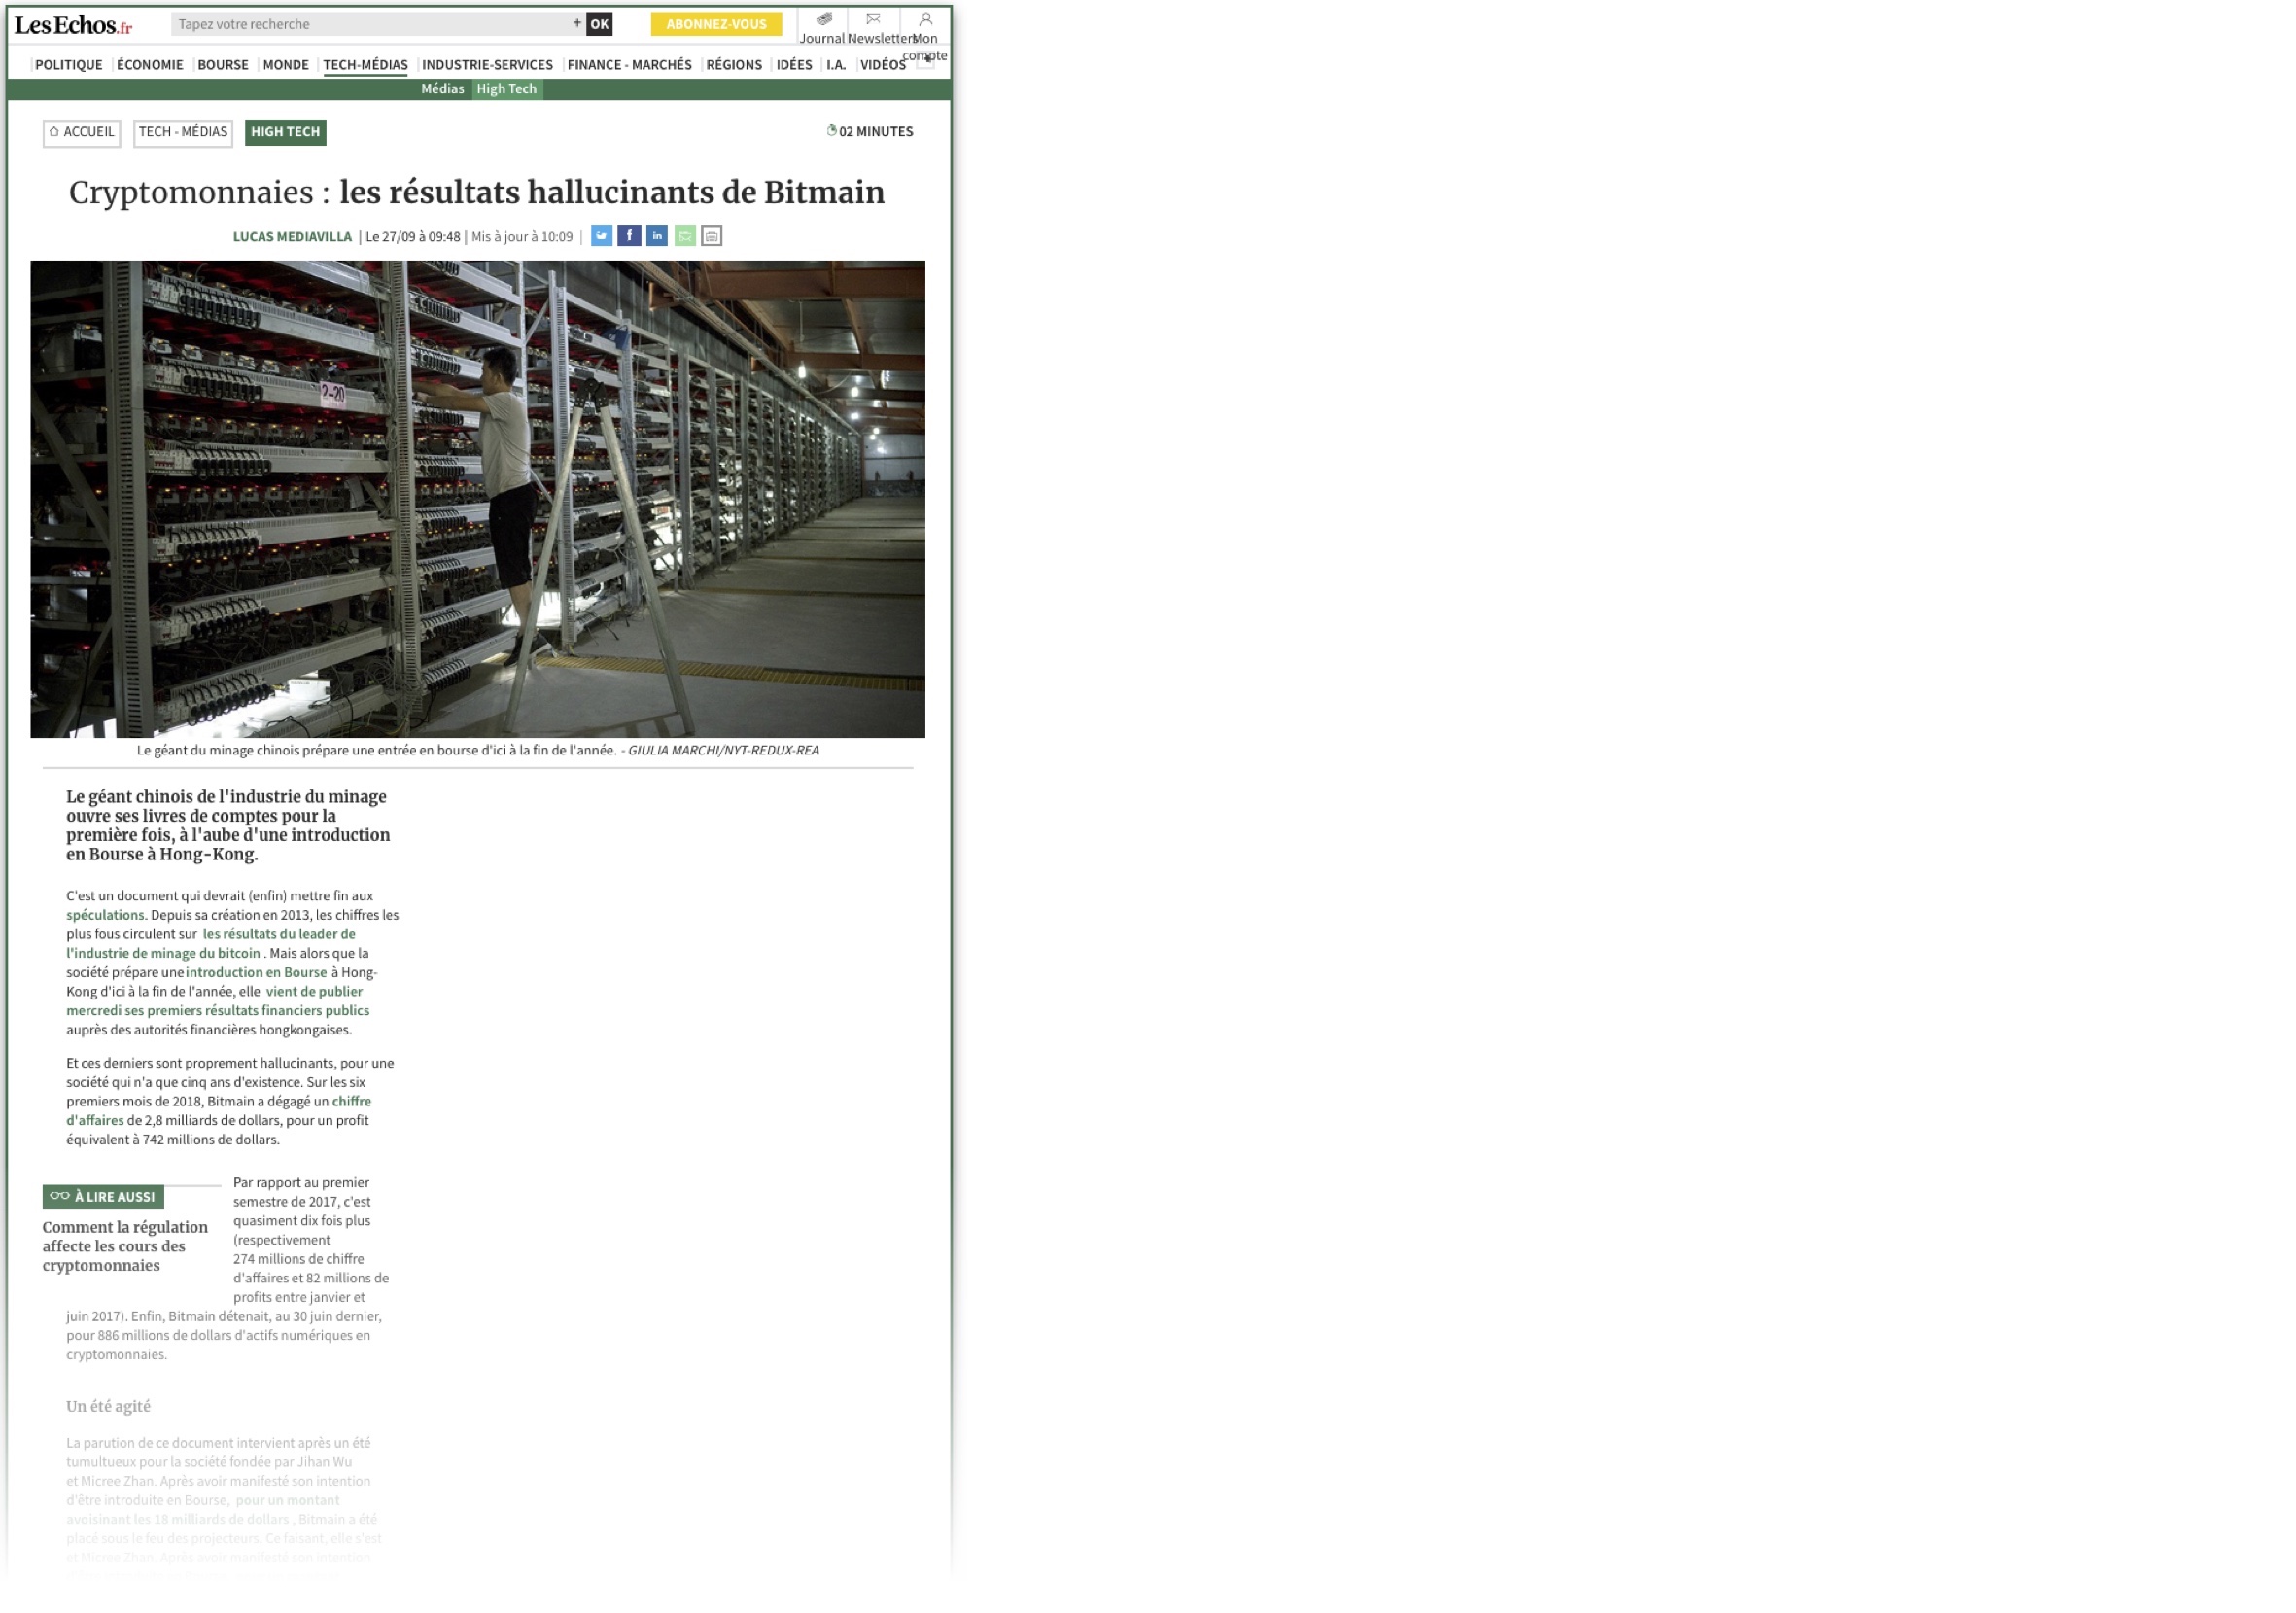Click the 'À lire aussi' label
2296x1613 pixels.
[x=103, y=1197]
